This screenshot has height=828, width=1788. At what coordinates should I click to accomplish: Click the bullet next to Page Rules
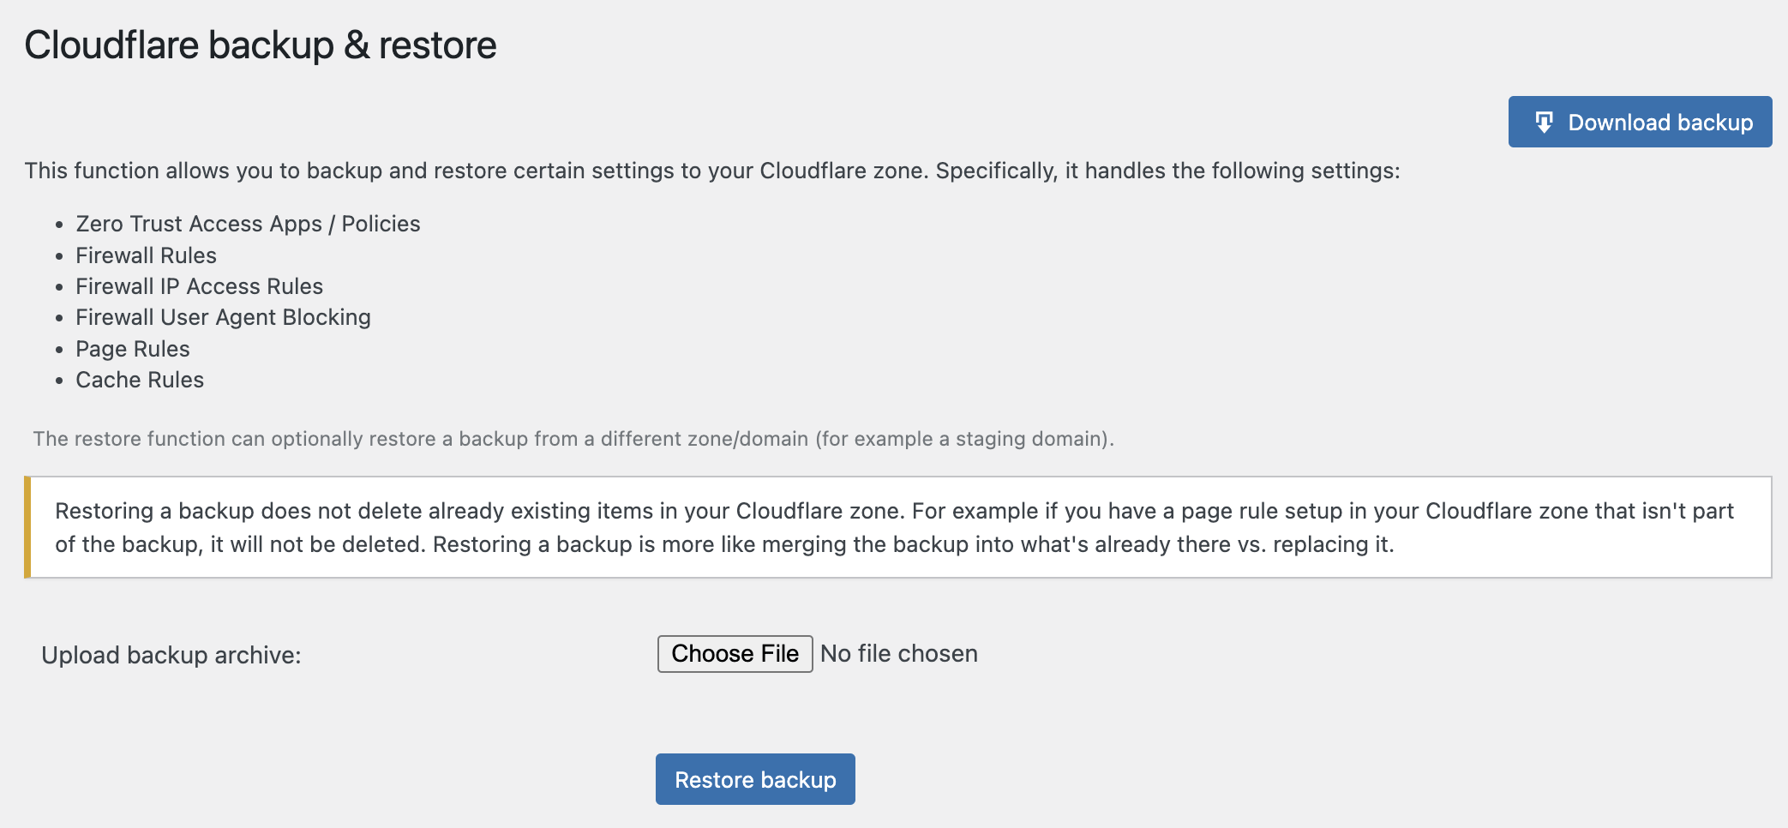tap(59, 350)
